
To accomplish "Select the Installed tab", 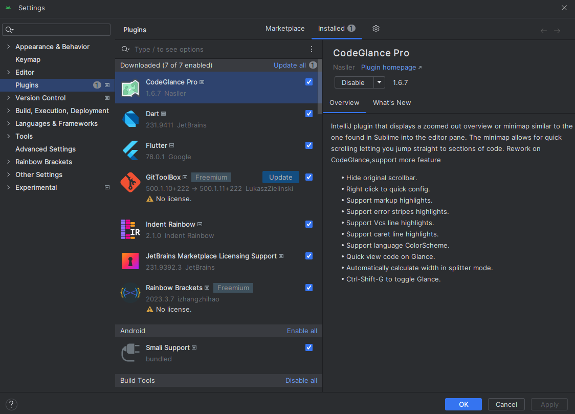I will 337,29.
